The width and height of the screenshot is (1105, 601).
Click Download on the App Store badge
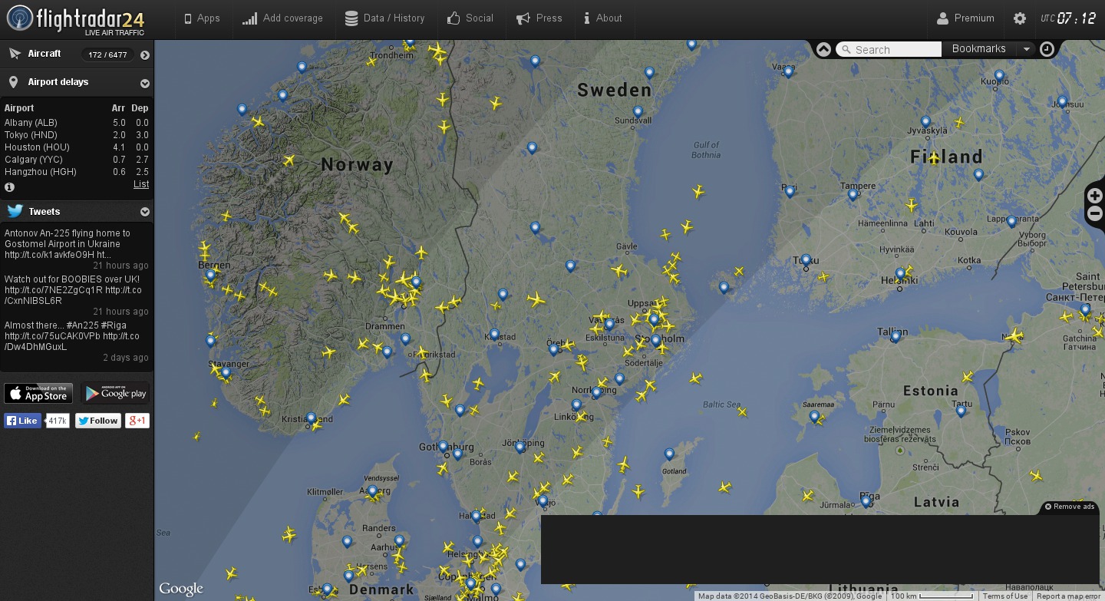[38, 393]
